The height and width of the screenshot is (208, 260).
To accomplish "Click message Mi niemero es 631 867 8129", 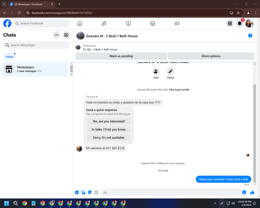I will (x=105, y=148).
